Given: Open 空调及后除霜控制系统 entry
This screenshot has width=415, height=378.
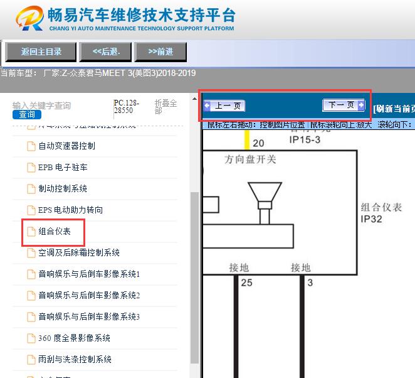Looking at the screenshot, I should [79, 253].
